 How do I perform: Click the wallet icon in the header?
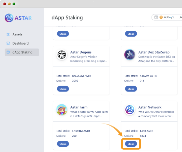tap(156, 17)
